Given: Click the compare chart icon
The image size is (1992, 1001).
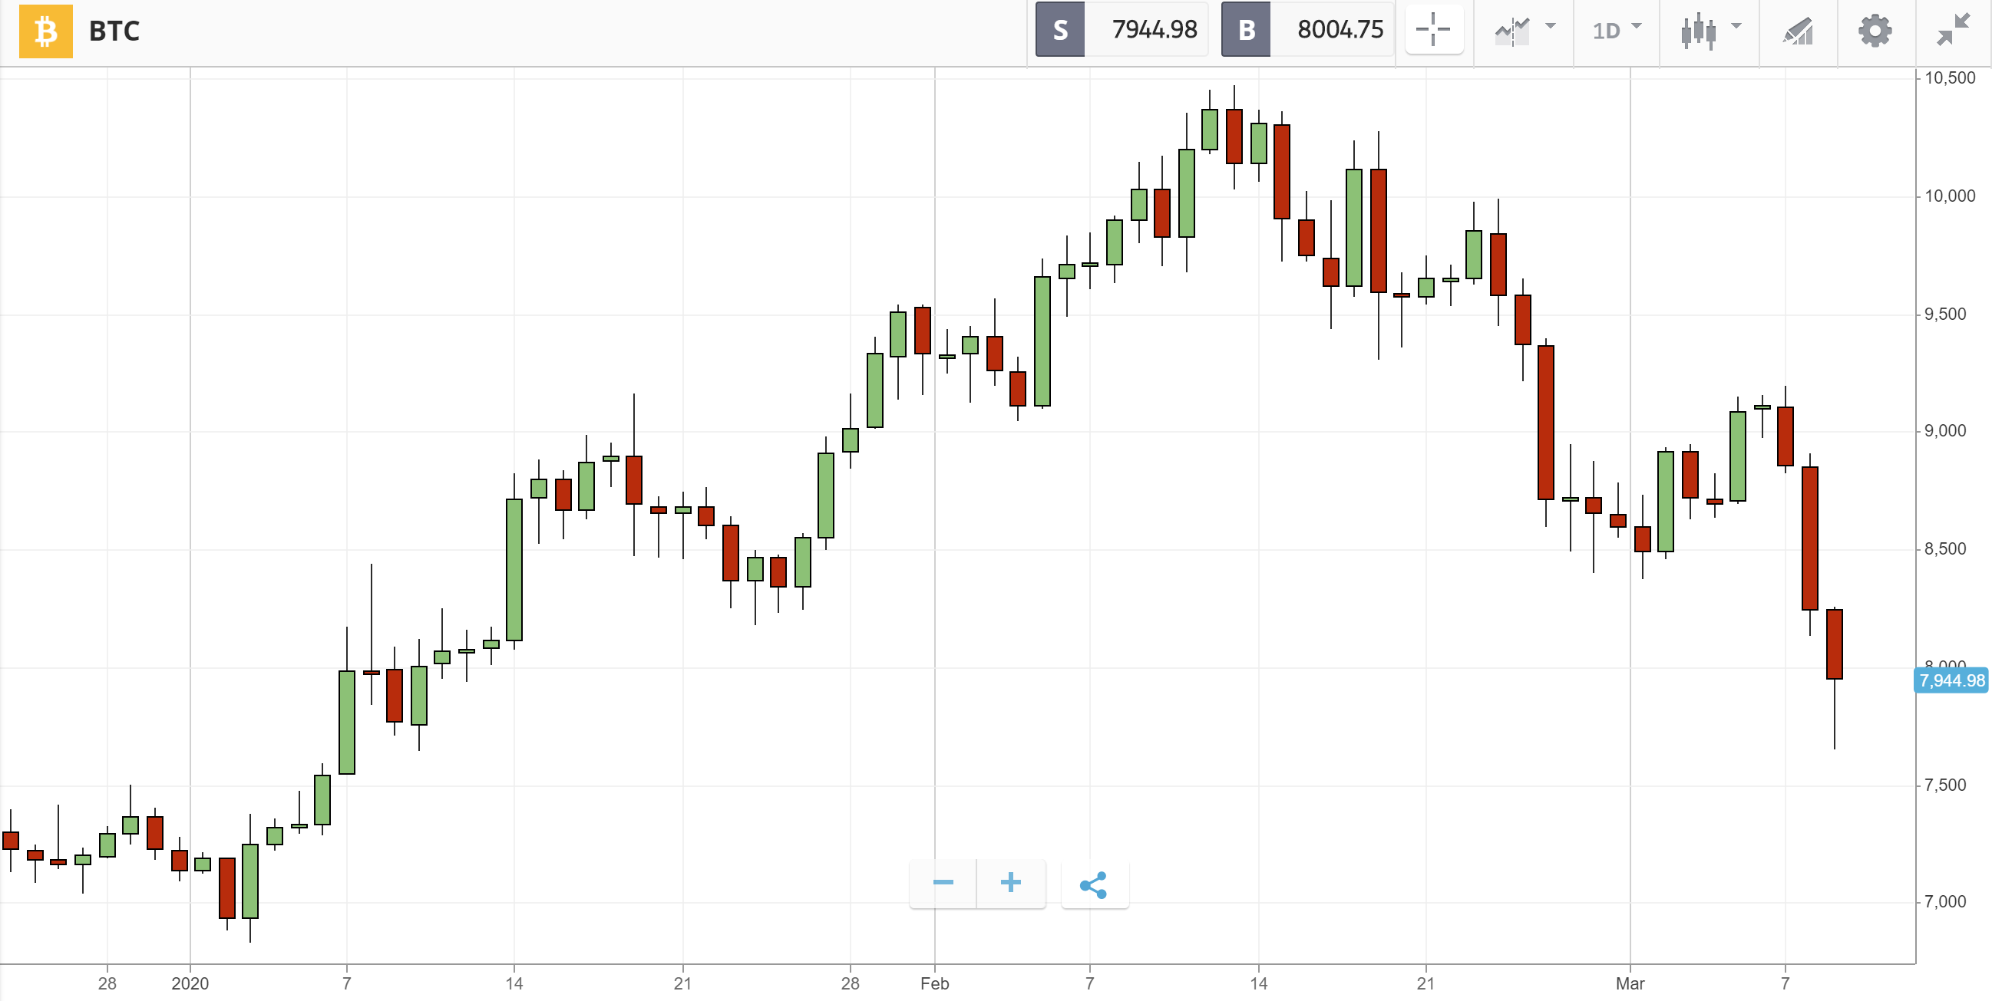Looking at the screenshot, I should 1511,31.
